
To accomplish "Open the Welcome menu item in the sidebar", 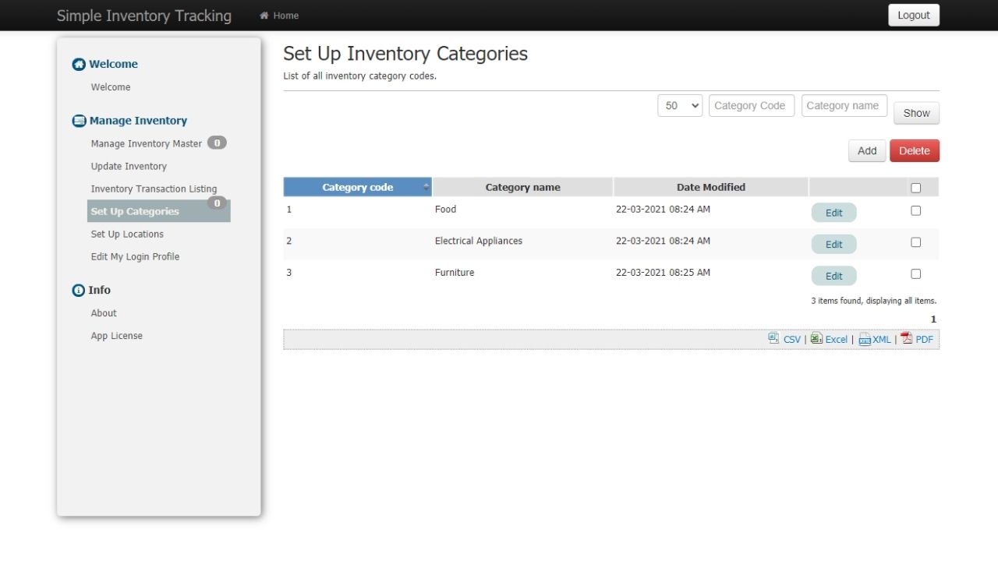I will click(x=111, y=87).
